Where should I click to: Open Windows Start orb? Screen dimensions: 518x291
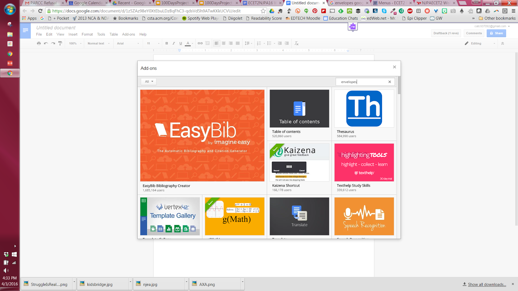click(10, 9)
